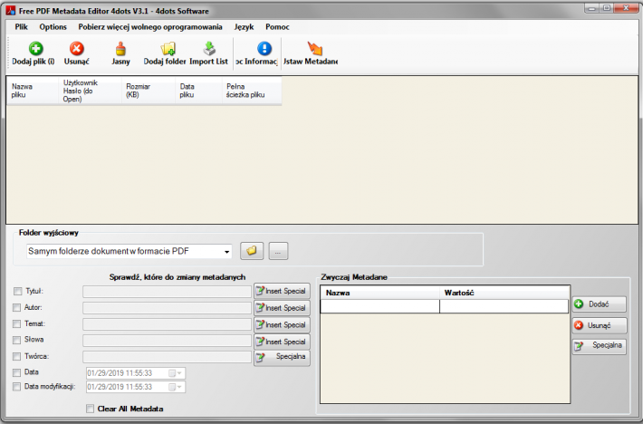This screenshot has height=424, width=643.
Task: Click the Data pliku column header
Action: 198,91
